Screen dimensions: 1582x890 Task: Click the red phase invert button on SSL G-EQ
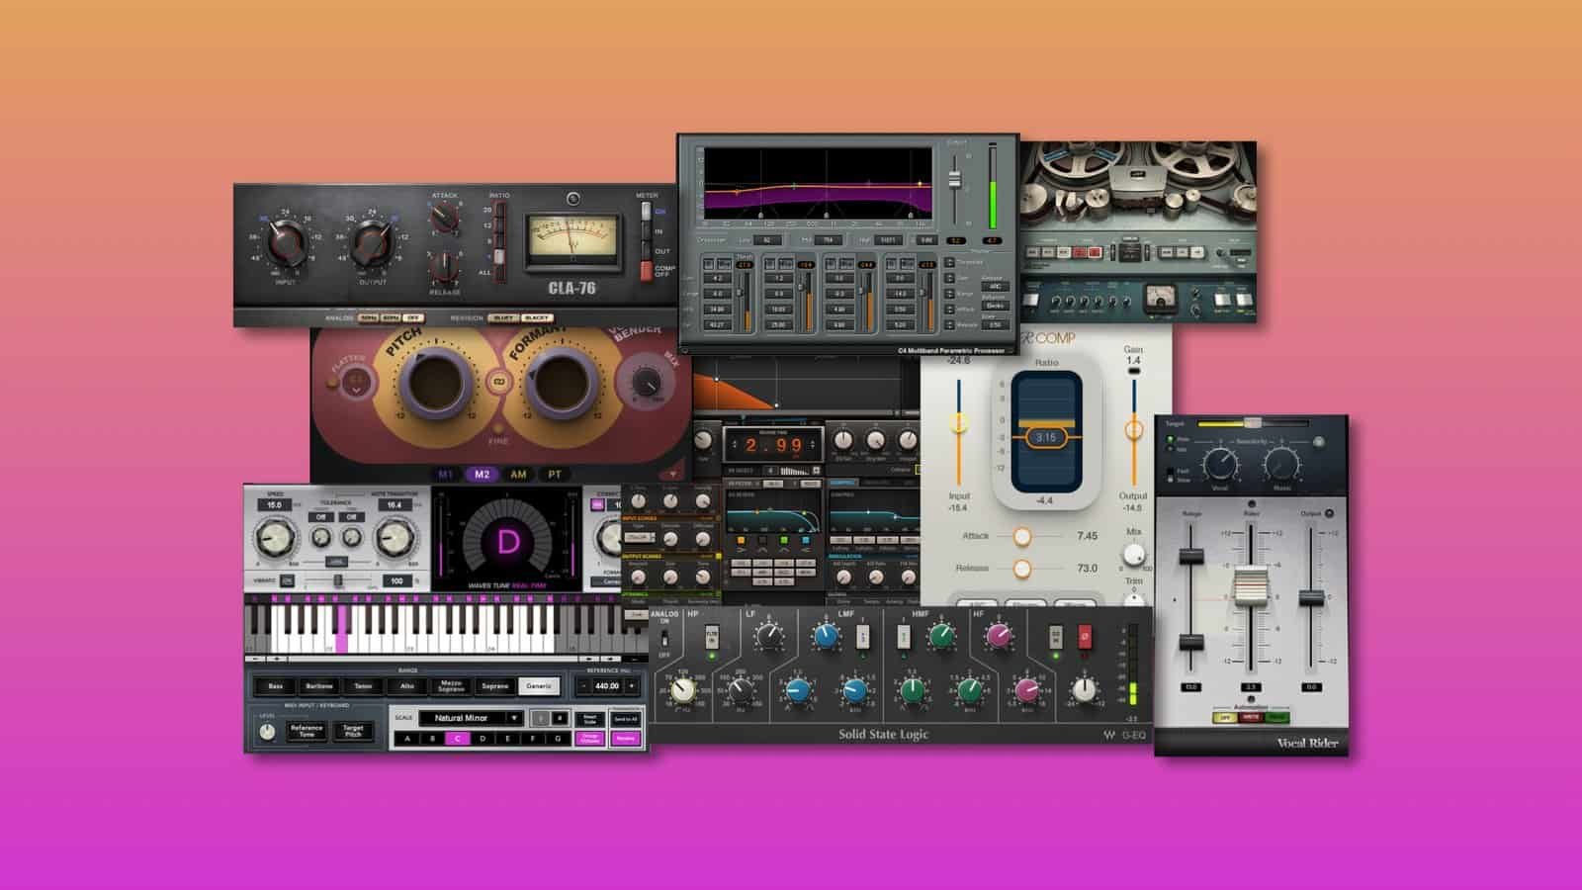1084,637
